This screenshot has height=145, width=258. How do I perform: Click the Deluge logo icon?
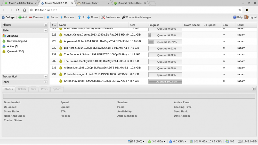pyautogui.click(x=3, y=17)
